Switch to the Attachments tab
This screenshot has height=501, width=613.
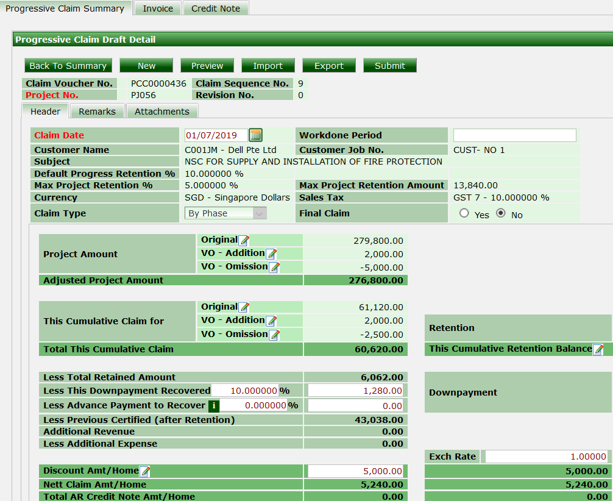[x=161, y=111]
